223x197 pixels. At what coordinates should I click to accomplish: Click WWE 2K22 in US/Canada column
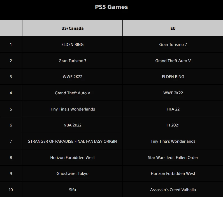click(72, 77)
